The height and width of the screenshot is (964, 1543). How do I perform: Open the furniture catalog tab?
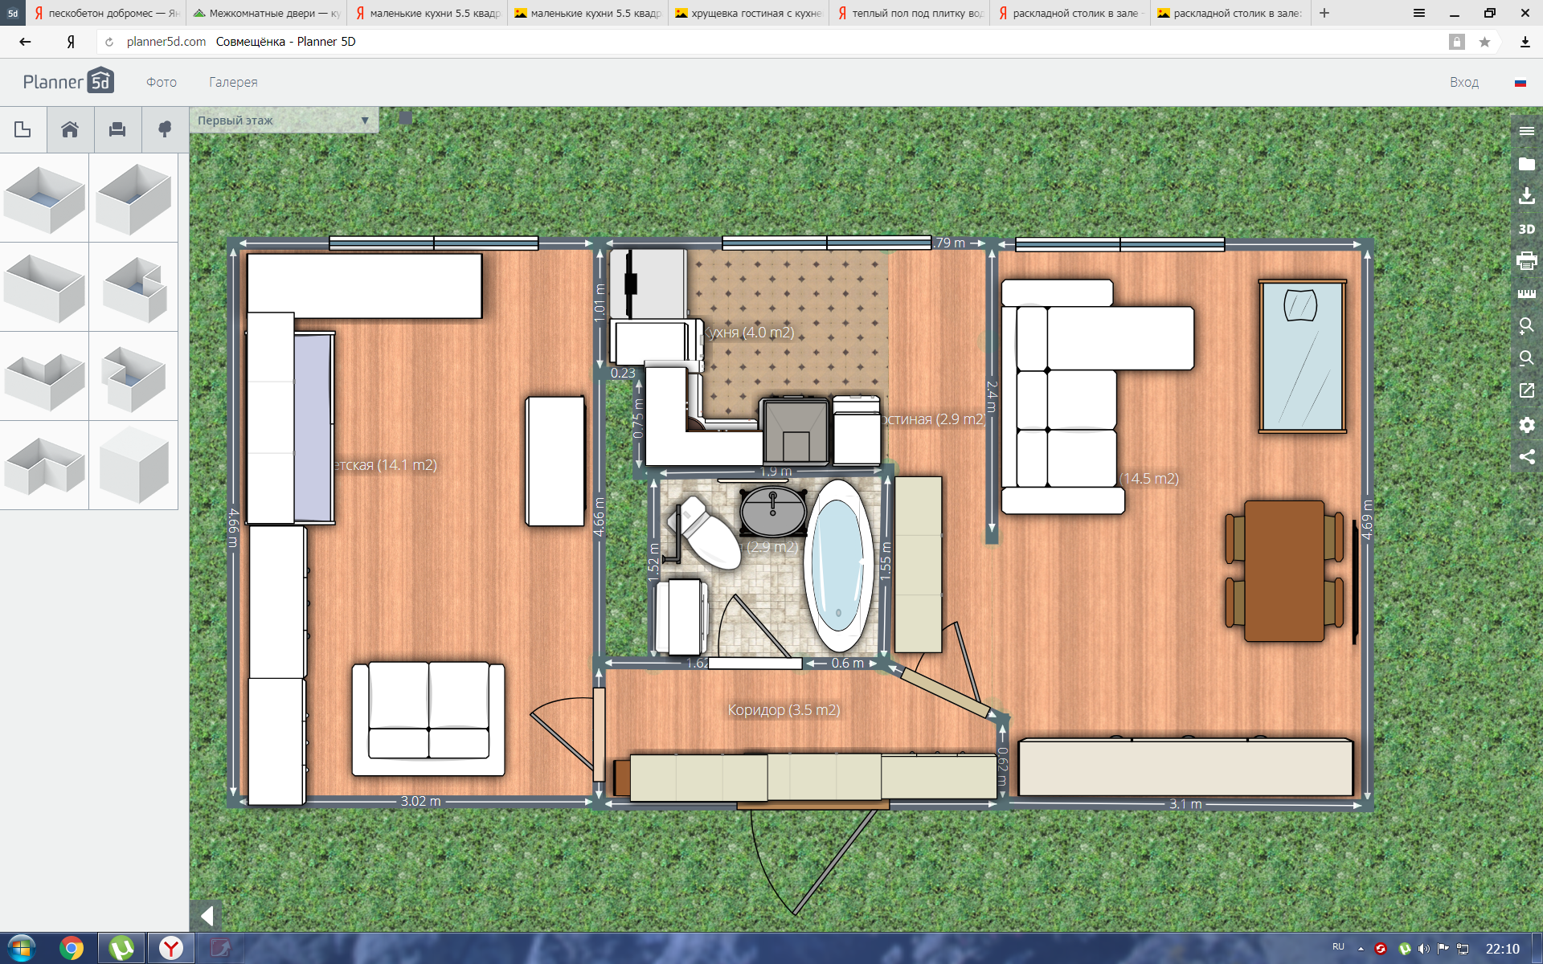117,129
